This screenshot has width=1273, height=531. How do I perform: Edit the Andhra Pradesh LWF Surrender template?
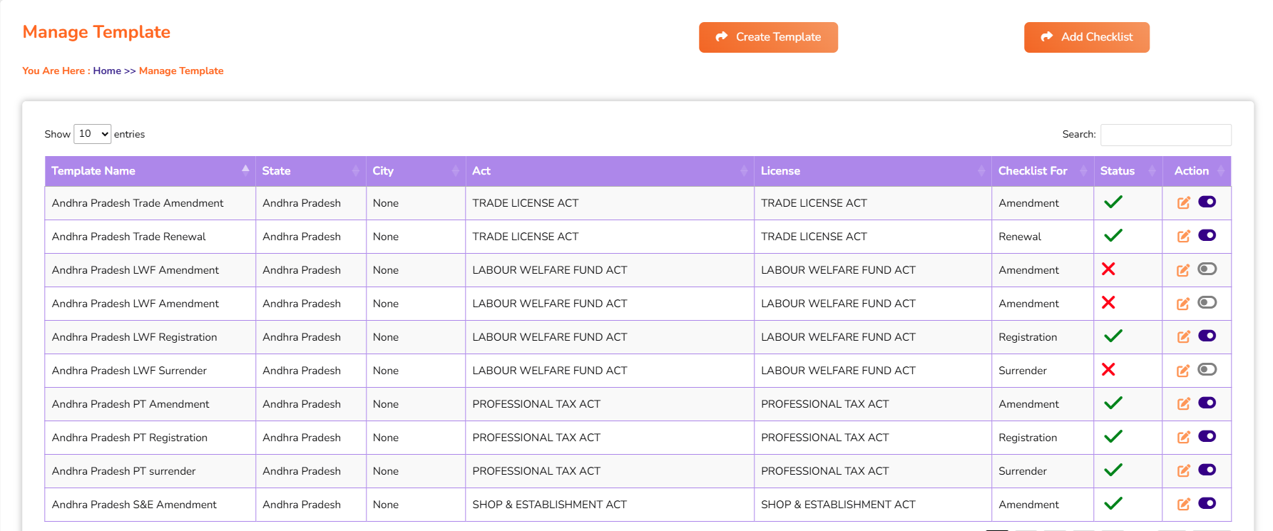(x=1183, y=371)
